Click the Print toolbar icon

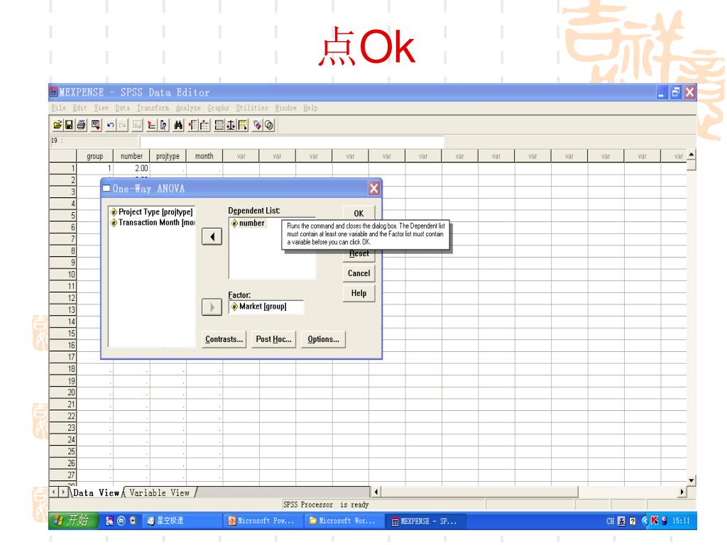click(81, 125)
